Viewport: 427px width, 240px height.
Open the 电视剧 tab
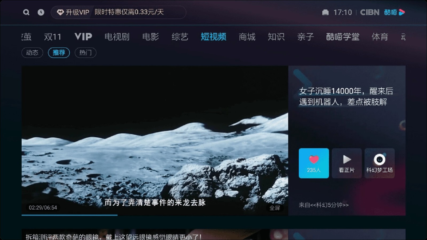pos(117,37)
